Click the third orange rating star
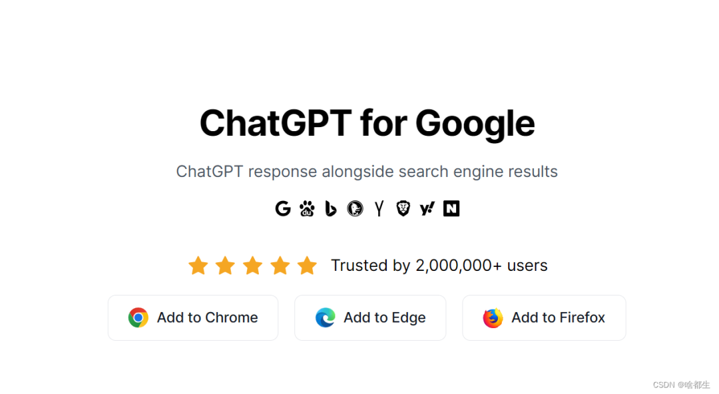This screenshot has height=394, width=719. coord(253,266)
